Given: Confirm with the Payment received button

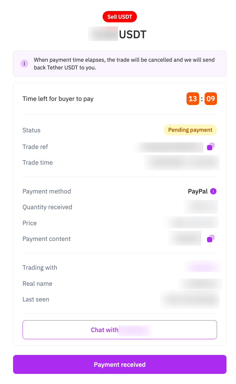Looking at the screenshot, I should click(x=120, y=364).
